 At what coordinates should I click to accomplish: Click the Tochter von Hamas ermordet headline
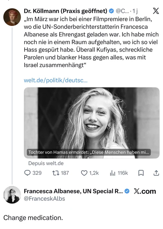click(89, 152)
